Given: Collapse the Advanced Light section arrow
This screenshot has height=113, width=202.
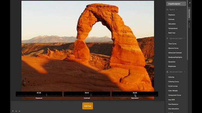Looking at the screenshot, I should click(184, 38).
